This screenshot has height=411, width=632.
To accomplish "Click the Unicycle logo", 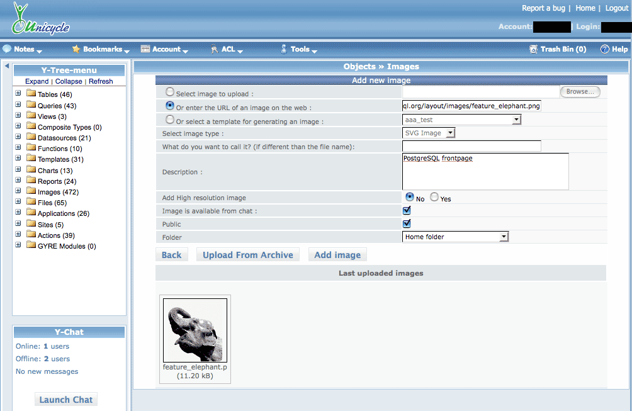I will [39, 20].
